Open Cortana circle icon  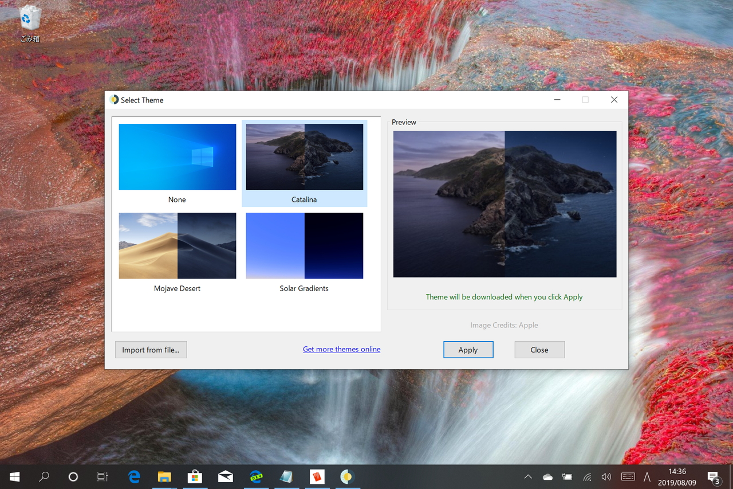pos(73,476)
